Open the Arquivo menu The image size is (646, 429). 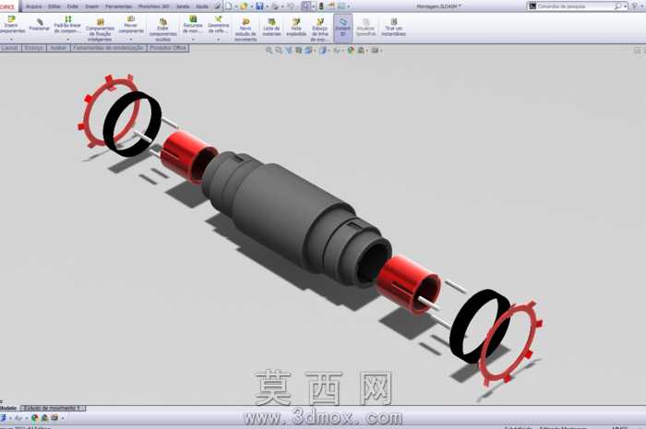pos(34,6)
